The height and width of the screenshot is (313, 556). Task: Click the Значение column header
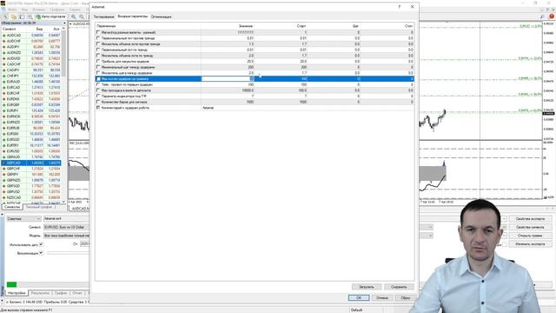tap(245, 26)
